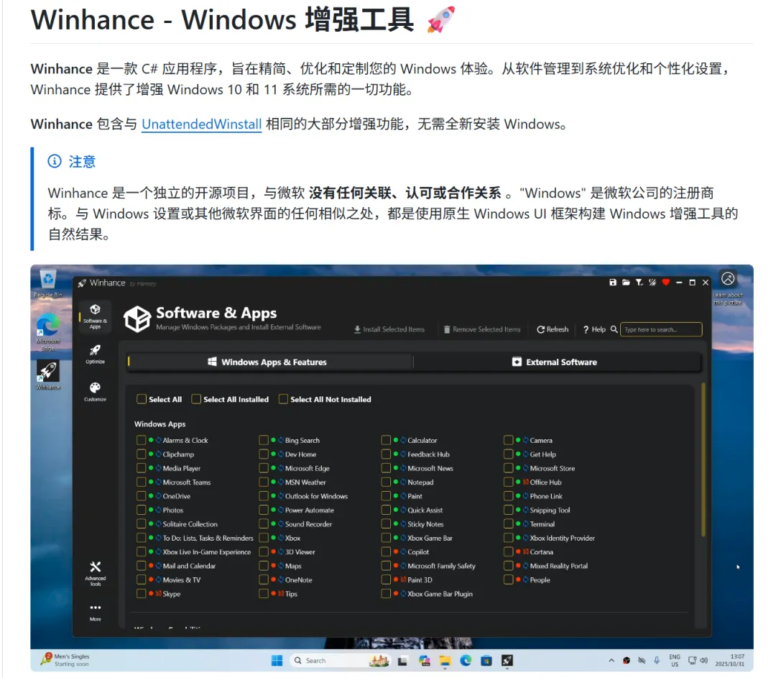Open the UnattendedWinstall hyperlink

point(201,124)
